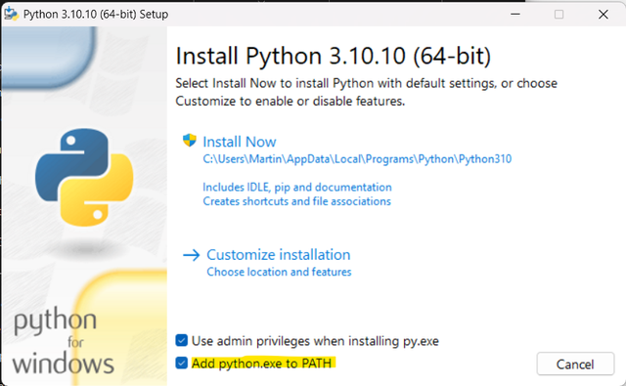Open Customize installation options

pyautogui.click(x=278, y=254)
